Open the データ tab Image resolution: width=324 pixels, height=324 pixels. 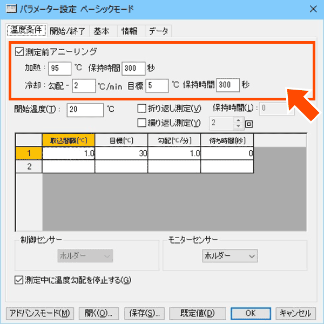coord(158,31)
